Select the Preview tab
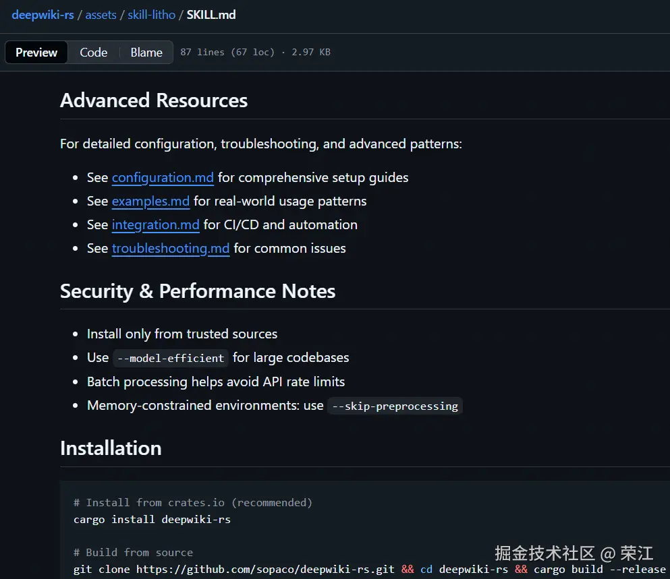670x579 pixels. coord(36,53)
